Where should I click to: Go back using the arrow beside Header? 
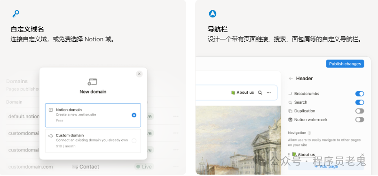point(291,78)
